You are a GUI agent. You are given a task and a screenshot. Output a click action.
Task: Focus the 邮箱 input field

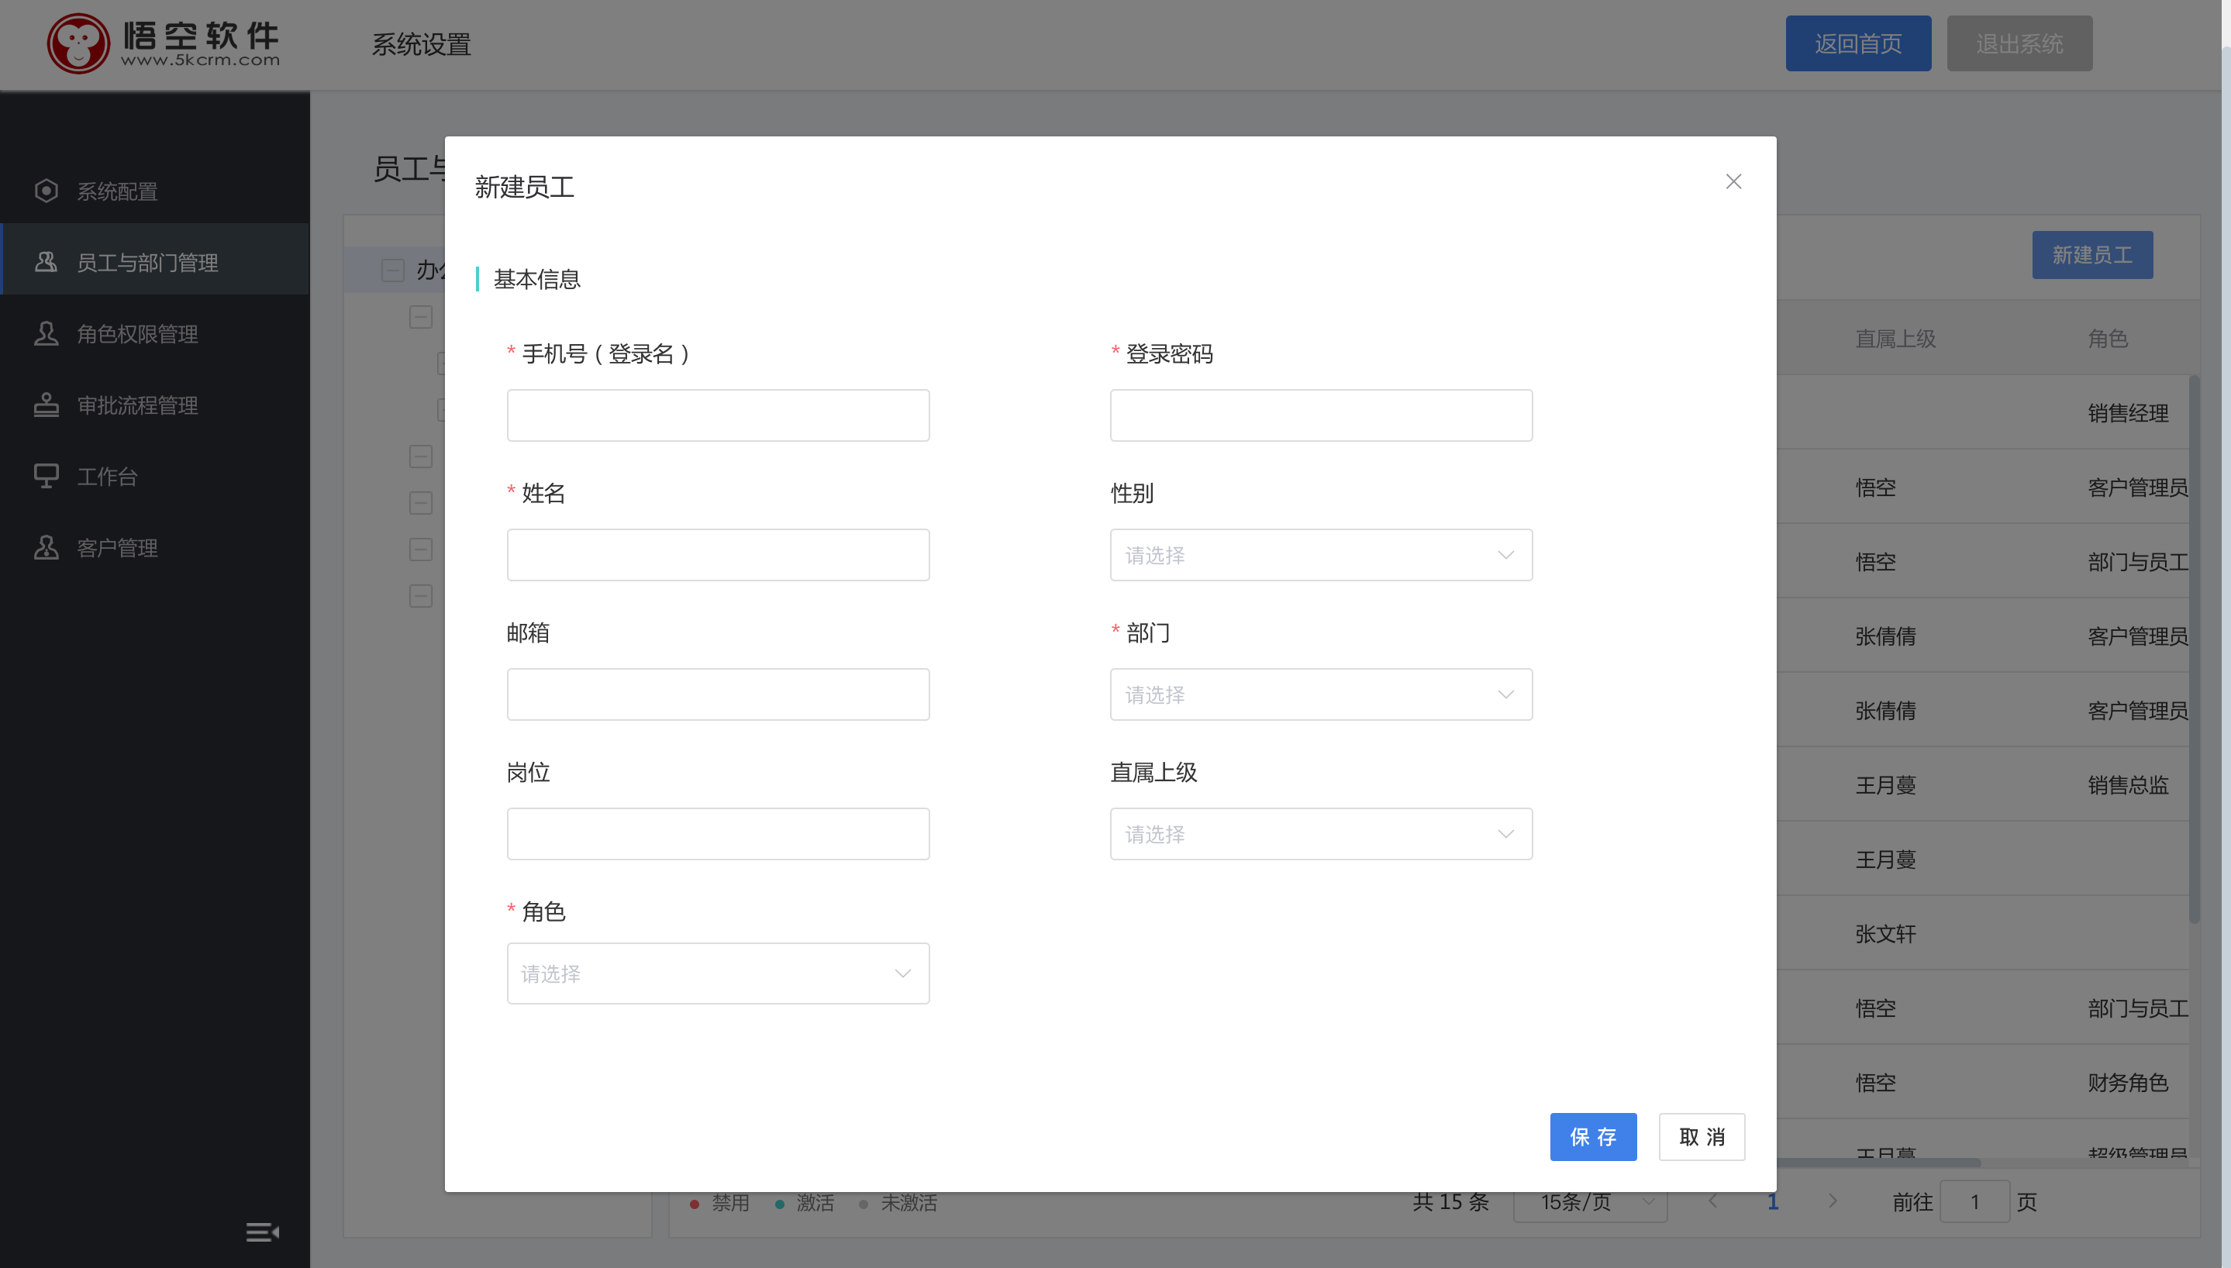pos(718,694)
